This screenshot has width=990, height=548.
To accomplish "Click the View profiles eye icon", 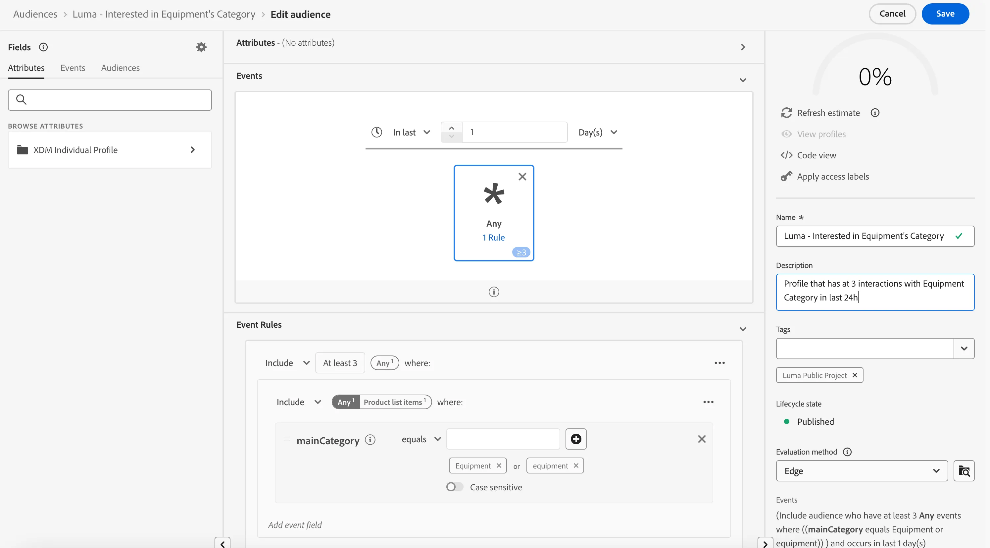I will (786, 134).
